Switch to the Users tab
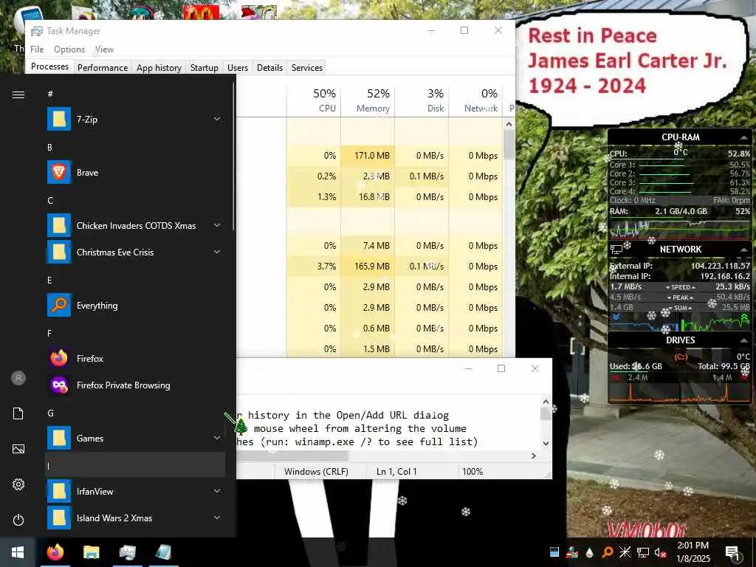This screenshot has width=756, height=567. pyautogui.click(x=238, y=67)
